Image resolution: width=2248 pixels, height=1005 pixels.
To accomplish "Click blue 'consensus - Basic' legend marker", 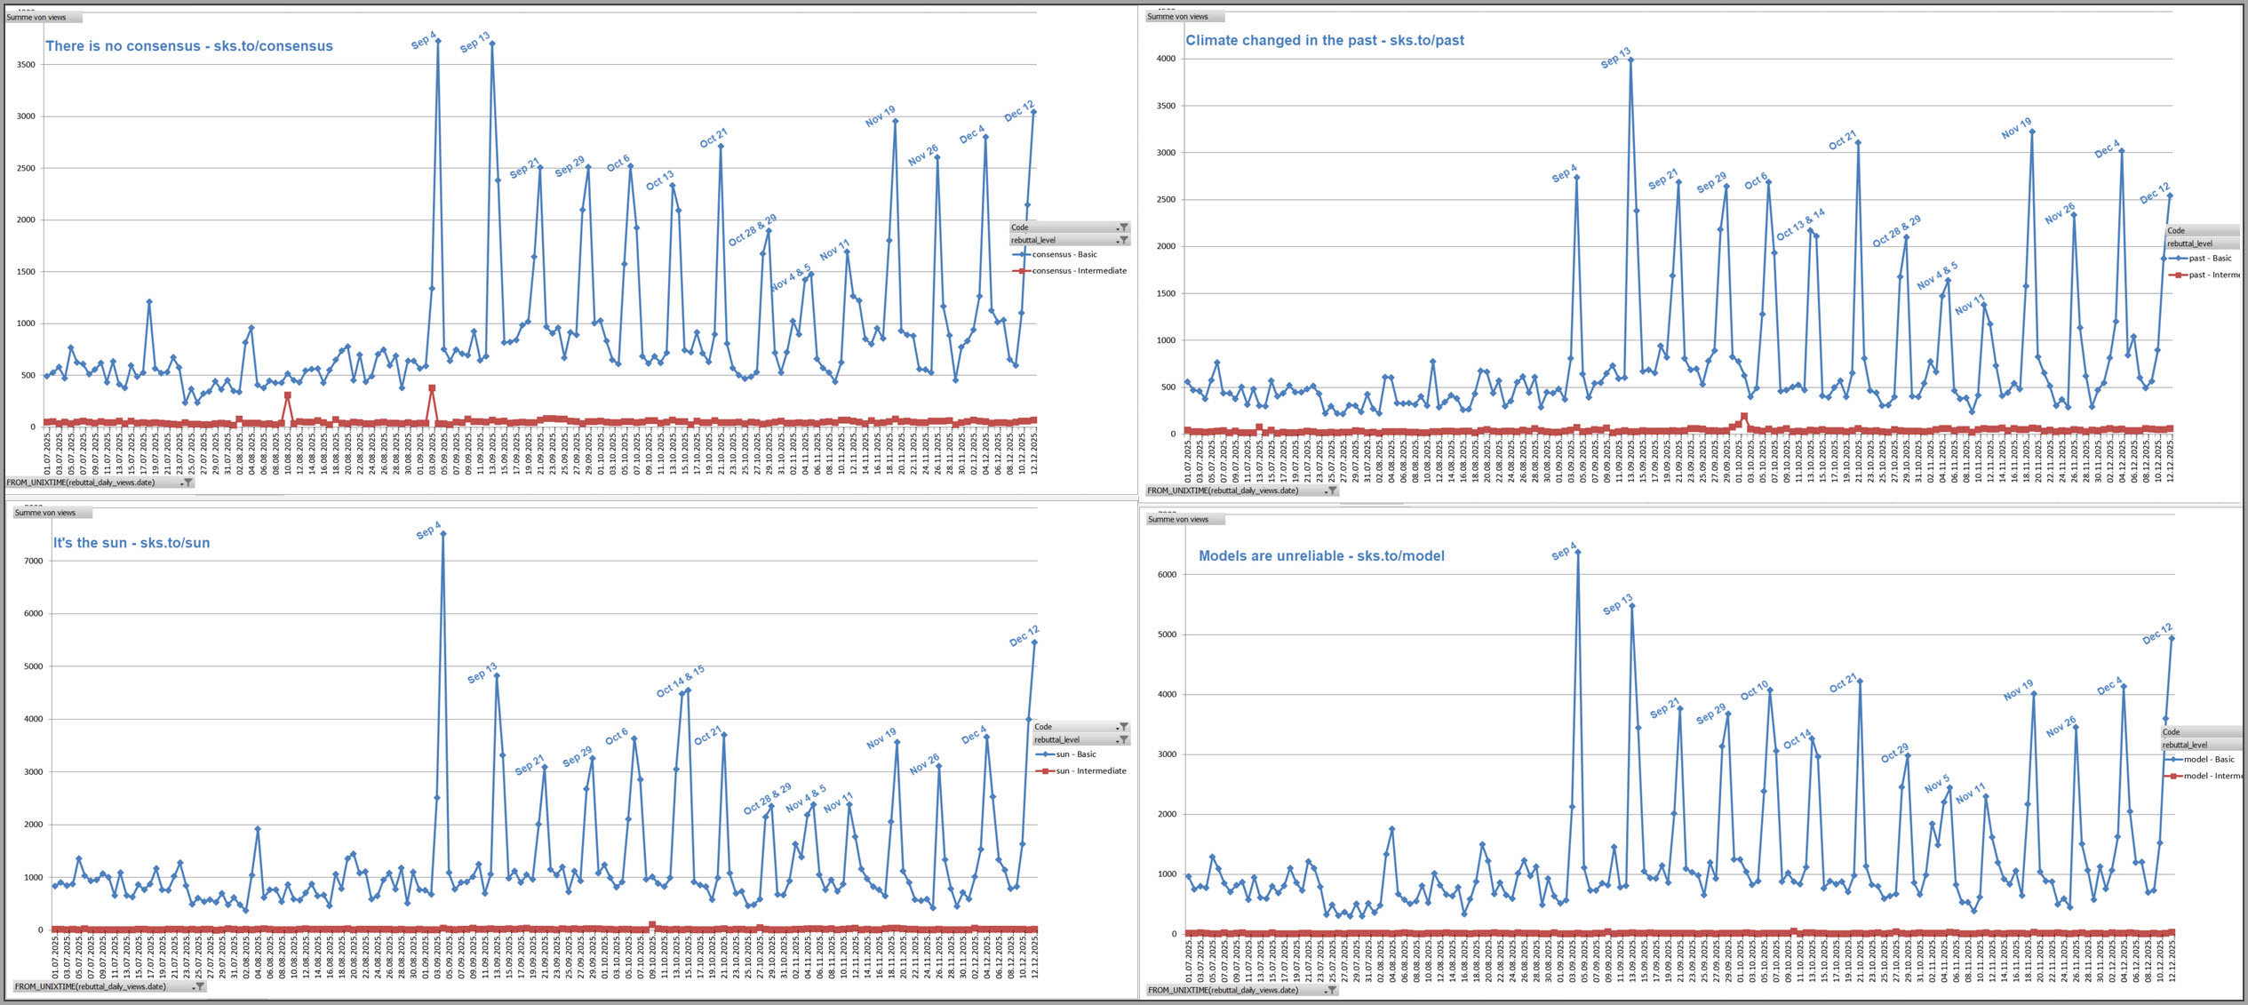I will tap(1021, 254).
